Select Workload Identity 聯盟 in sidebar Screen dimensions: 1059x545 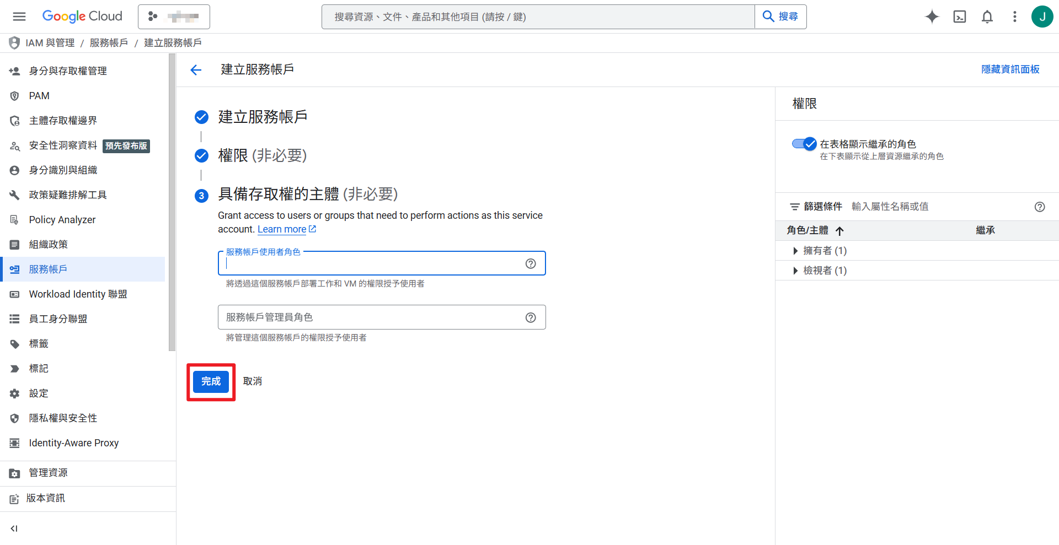click(x=78, y=294)
